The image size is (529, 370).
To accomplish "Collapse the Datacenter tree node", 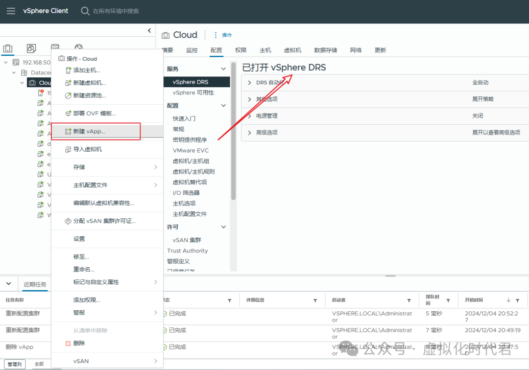I will 14,72.
